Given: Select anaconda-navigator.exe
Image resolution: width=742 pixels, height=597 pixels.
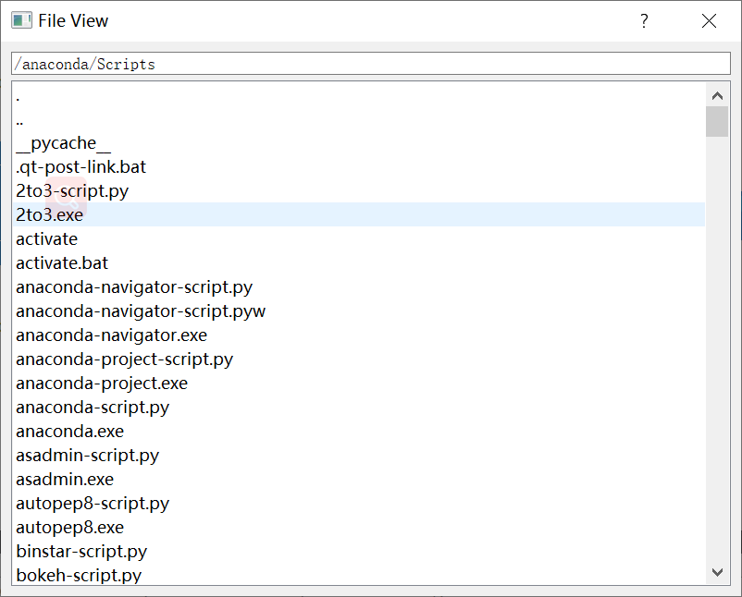Looking at the screenshot, I should click(x=359, y=335).
